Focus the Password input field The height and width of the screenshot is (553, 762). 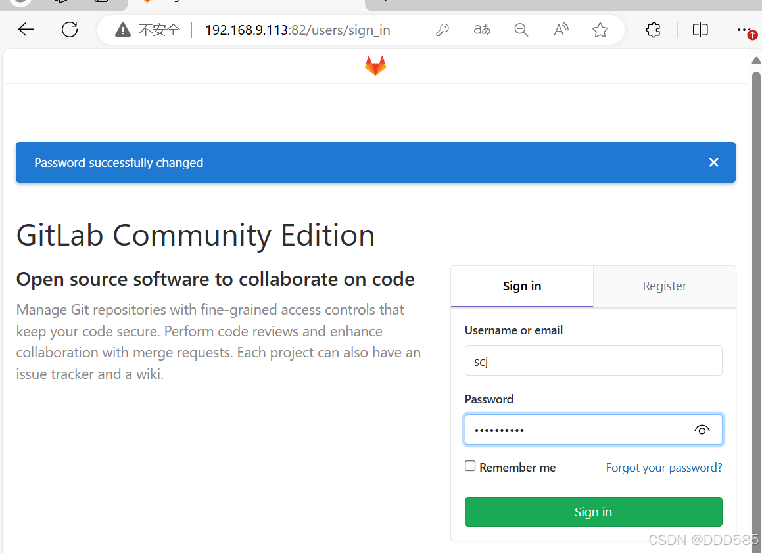pos(594,430)
